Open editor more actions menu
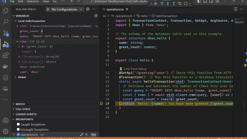Image resolution: width=247 pixels, height=139 pixels. [x=242, y=9]
